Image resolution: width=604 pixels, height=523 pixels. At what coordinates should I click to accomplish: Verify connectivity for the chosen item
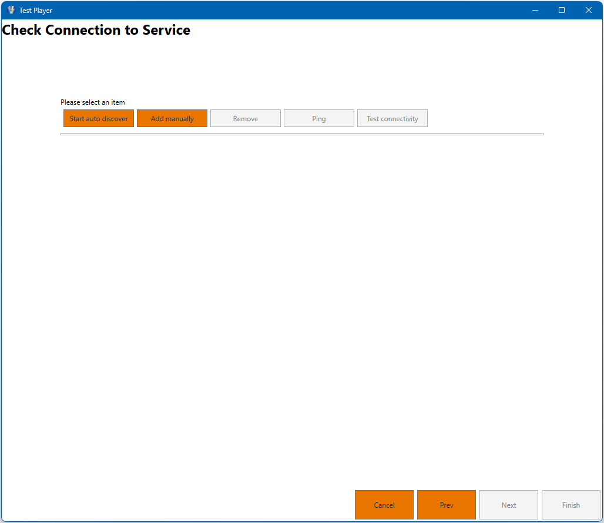[392, 118]
